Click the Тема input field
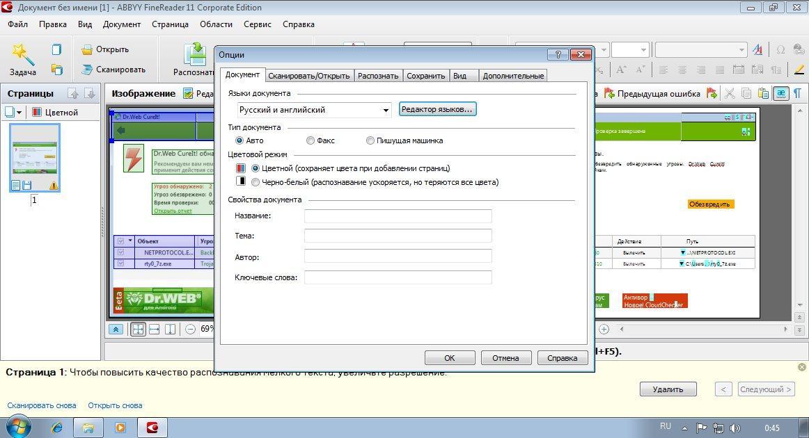 398,236
